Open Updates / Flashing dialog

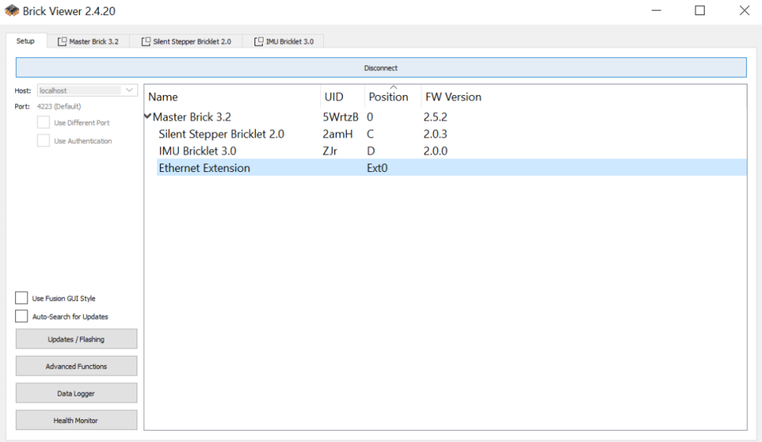point(76,339)
